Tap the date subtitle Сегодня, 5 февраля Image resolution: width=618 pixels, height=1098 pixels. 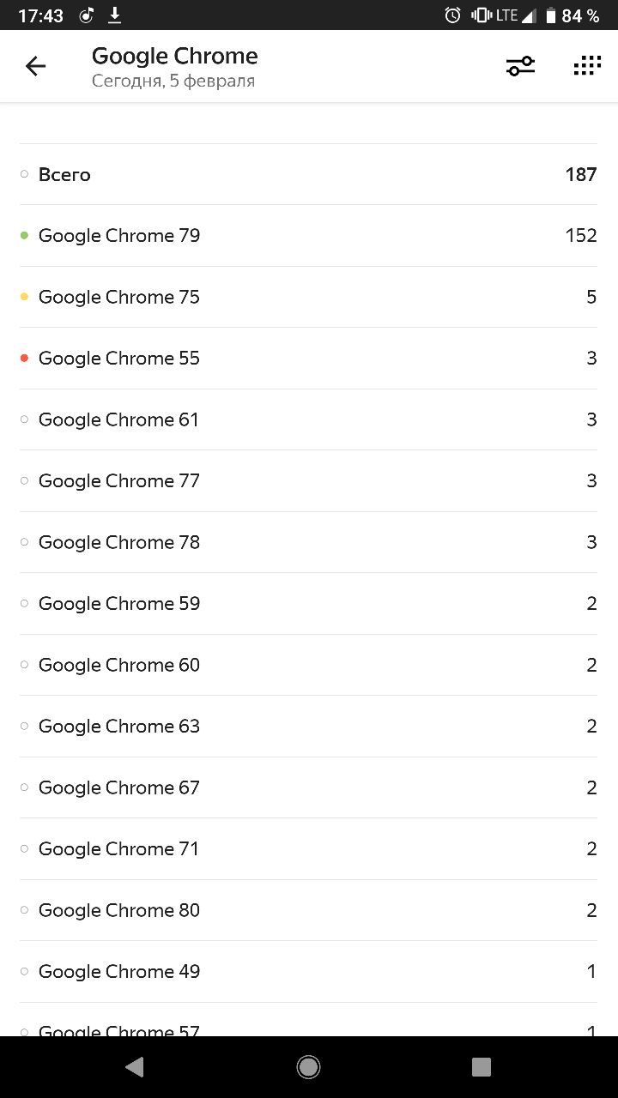pyautogui.click(x=173, y=81)
